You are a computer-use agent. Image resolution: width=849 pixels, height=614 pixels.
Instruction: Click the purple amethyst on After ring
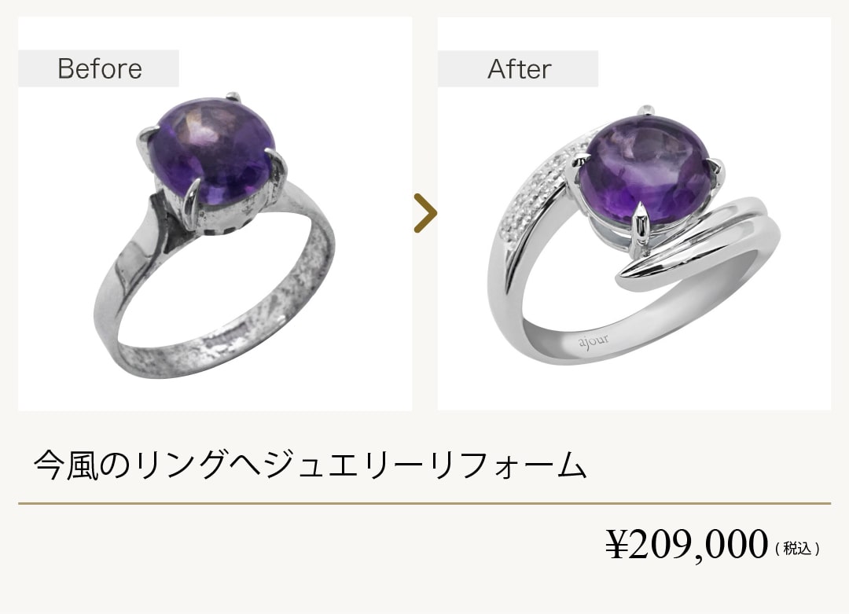point(645,170)
